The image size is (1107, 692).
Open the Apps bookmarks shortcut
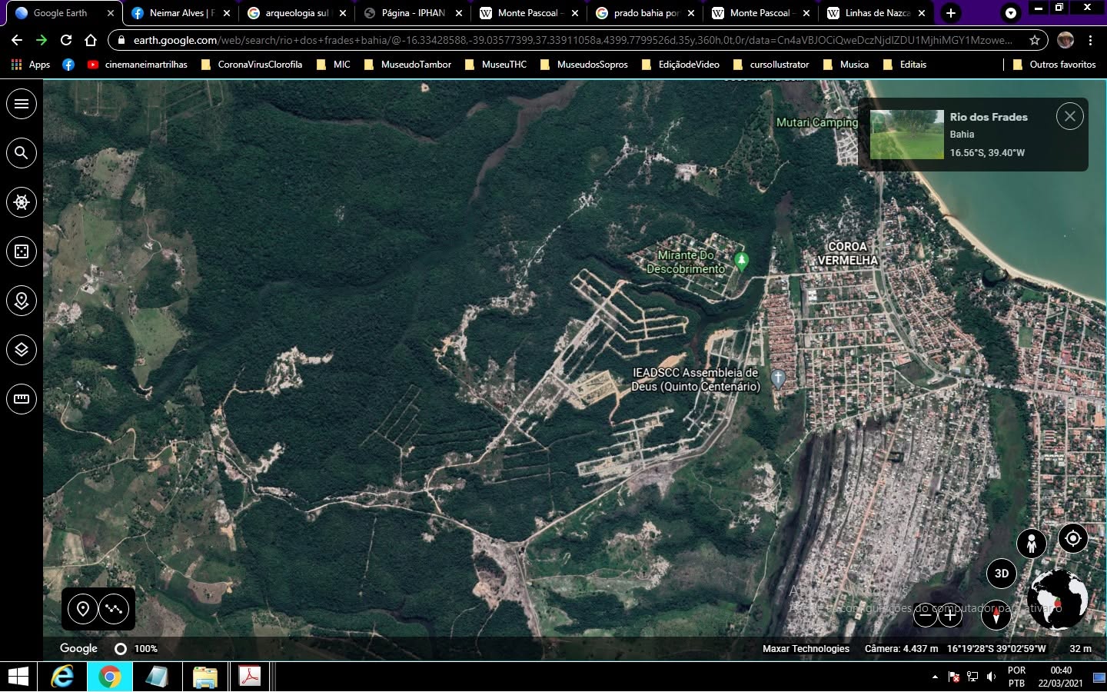(31, 65)
